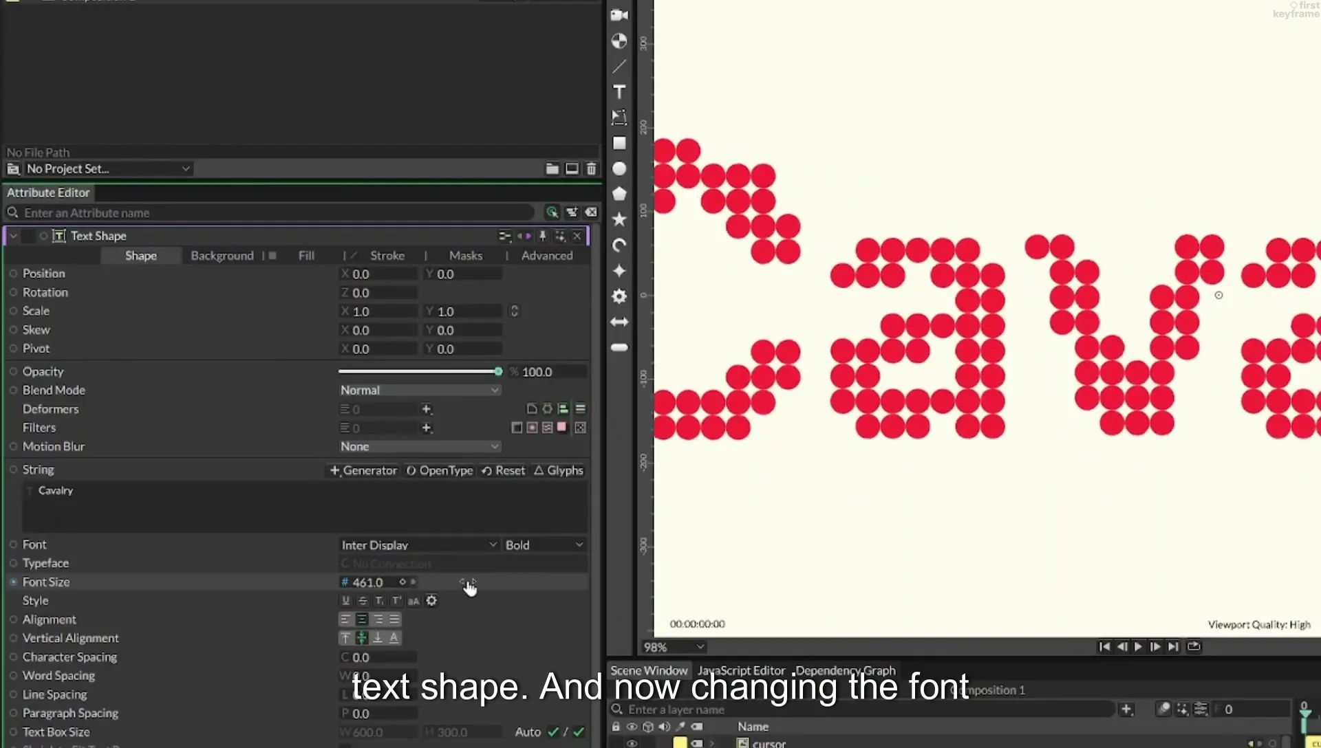Add a new Deformer with plus

427,409
